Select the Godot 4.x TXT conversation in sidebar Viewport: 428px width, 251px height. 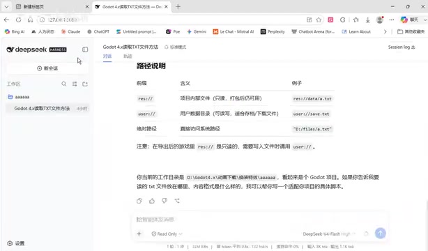pyautogui.click(x=48, y=109)
